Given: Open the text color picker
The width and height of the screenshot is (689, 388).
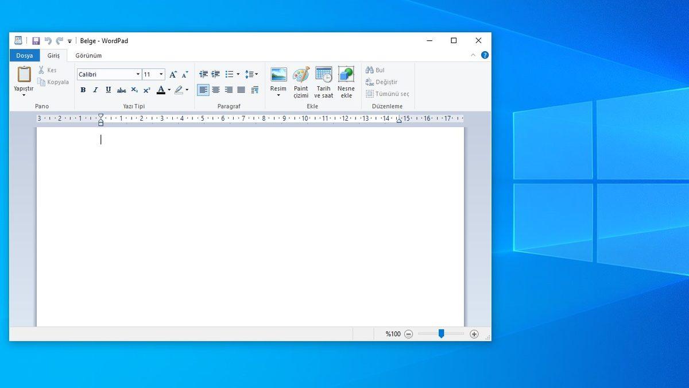Looking at the screenshot, I should point(161,90).
